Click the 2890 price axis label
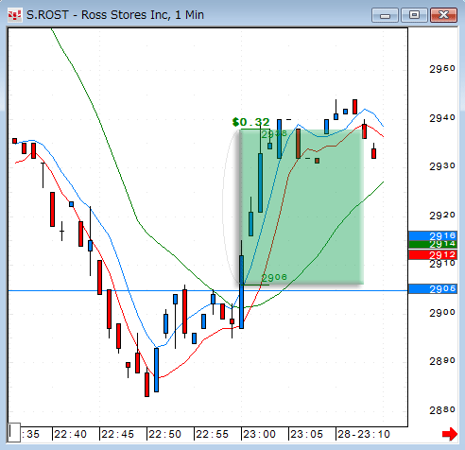The image size is (465, 450). click(x=442, y=361)
